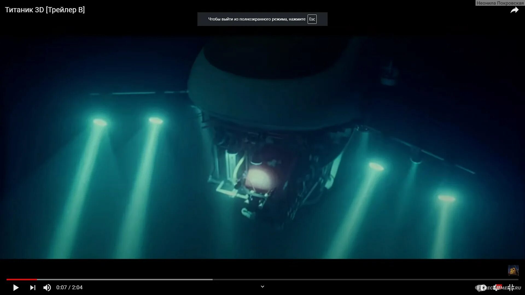Image resolution: width=525 pixels, height=295 pixels.
Task: Click the 0:07 / 2:04 time display
Action: tap(69, 288)
